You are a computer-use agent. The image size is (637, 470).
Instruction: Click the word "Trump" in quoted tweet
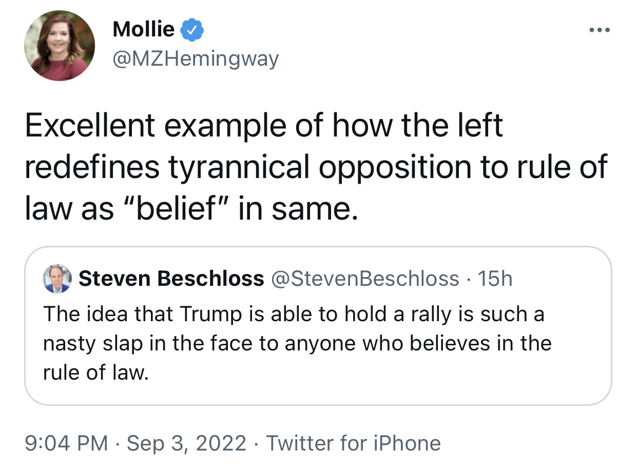(x=209, y=314)
